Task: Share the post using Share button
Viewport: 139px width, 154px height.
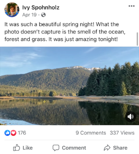Action: 115,148
